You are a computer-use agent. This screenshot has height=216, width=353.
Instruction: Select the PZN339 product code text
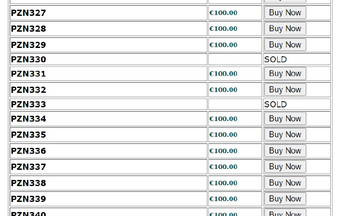coord(29,199)
